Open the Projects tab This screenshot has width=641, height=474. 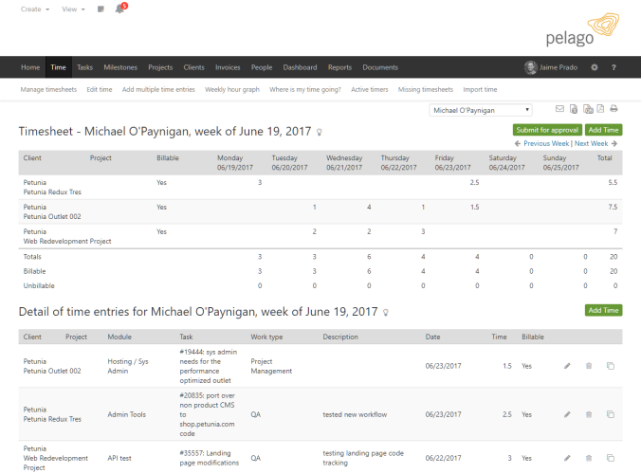(x=160, y=67)
